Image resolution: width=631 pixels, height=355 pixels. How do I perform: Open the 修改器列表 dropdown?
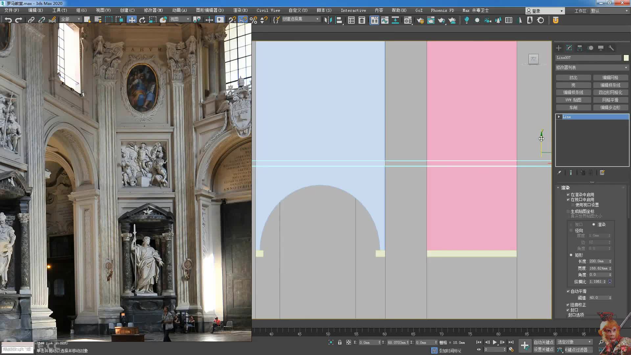coord(592,67)
